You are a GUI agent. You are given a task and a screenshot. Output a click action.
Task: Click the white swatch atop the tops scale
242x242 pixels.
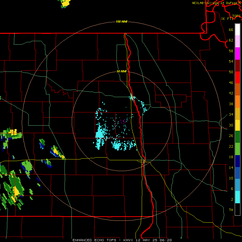(x=237, y=30)
